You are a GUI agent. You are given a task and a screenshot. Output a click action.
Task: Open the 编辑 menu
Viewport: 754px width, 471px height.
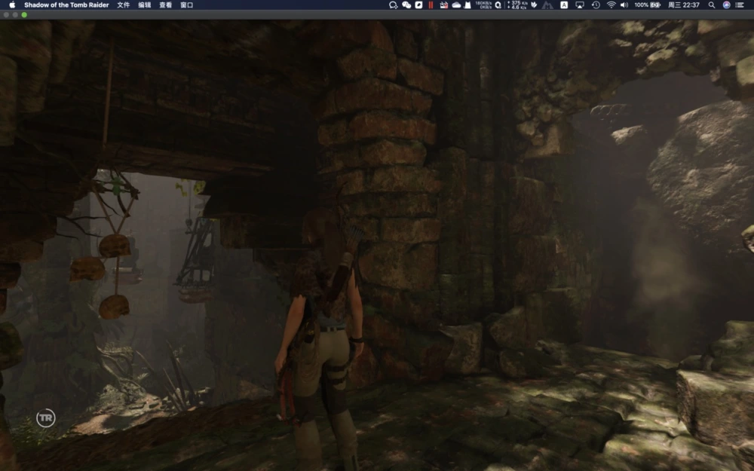pos(144,5)
